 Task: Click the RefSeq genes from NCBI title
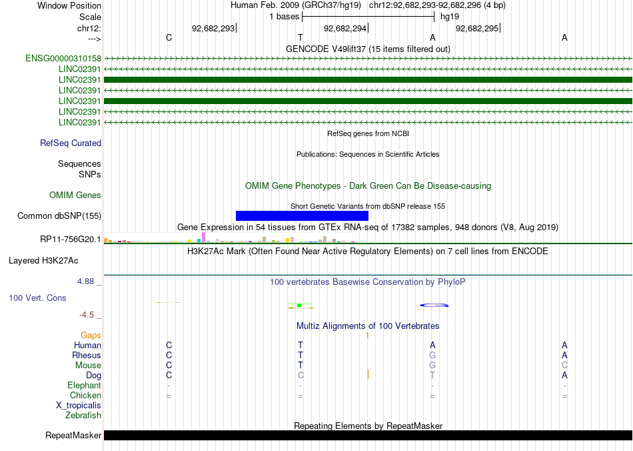[x=368, y=133]
